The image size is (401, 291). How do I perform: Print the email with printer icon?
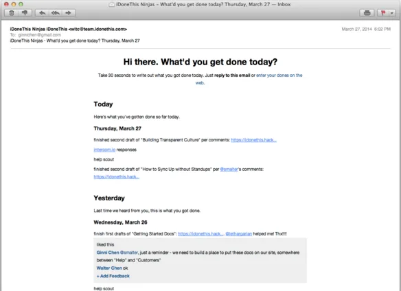pyautogui.click(x=367, y=13)
